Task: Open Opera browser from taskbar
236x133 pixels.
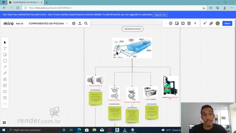Action: [110, 130]
